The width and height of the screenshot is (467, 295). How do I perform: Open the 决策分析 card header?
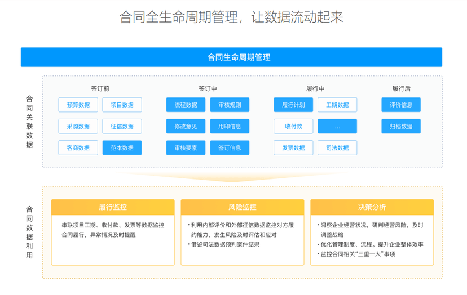(x=372, y=207)
